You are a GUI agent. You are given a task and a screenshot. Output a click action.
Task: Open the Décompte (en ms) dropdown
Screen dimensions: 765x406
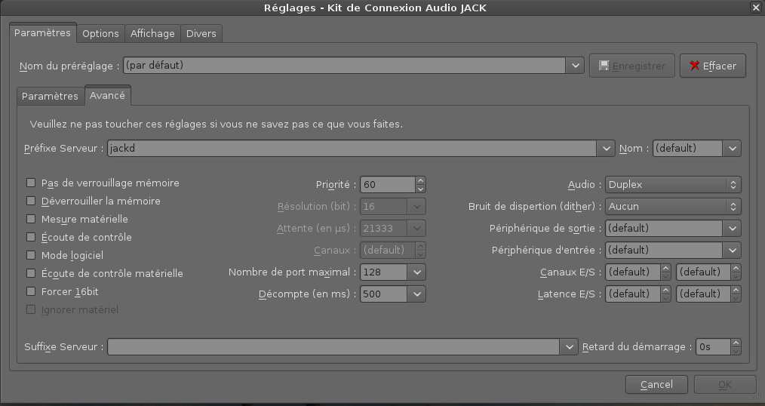pyautogui.click(x=416, y=294)
